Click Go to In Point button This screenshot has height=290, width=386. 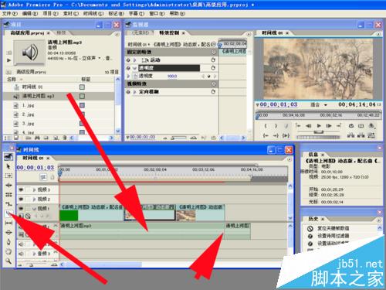[266, 135]
